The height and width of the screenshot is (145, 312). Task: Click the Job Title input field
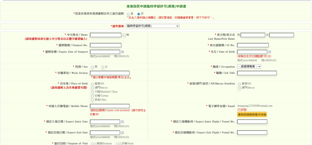tap(257, 73)
